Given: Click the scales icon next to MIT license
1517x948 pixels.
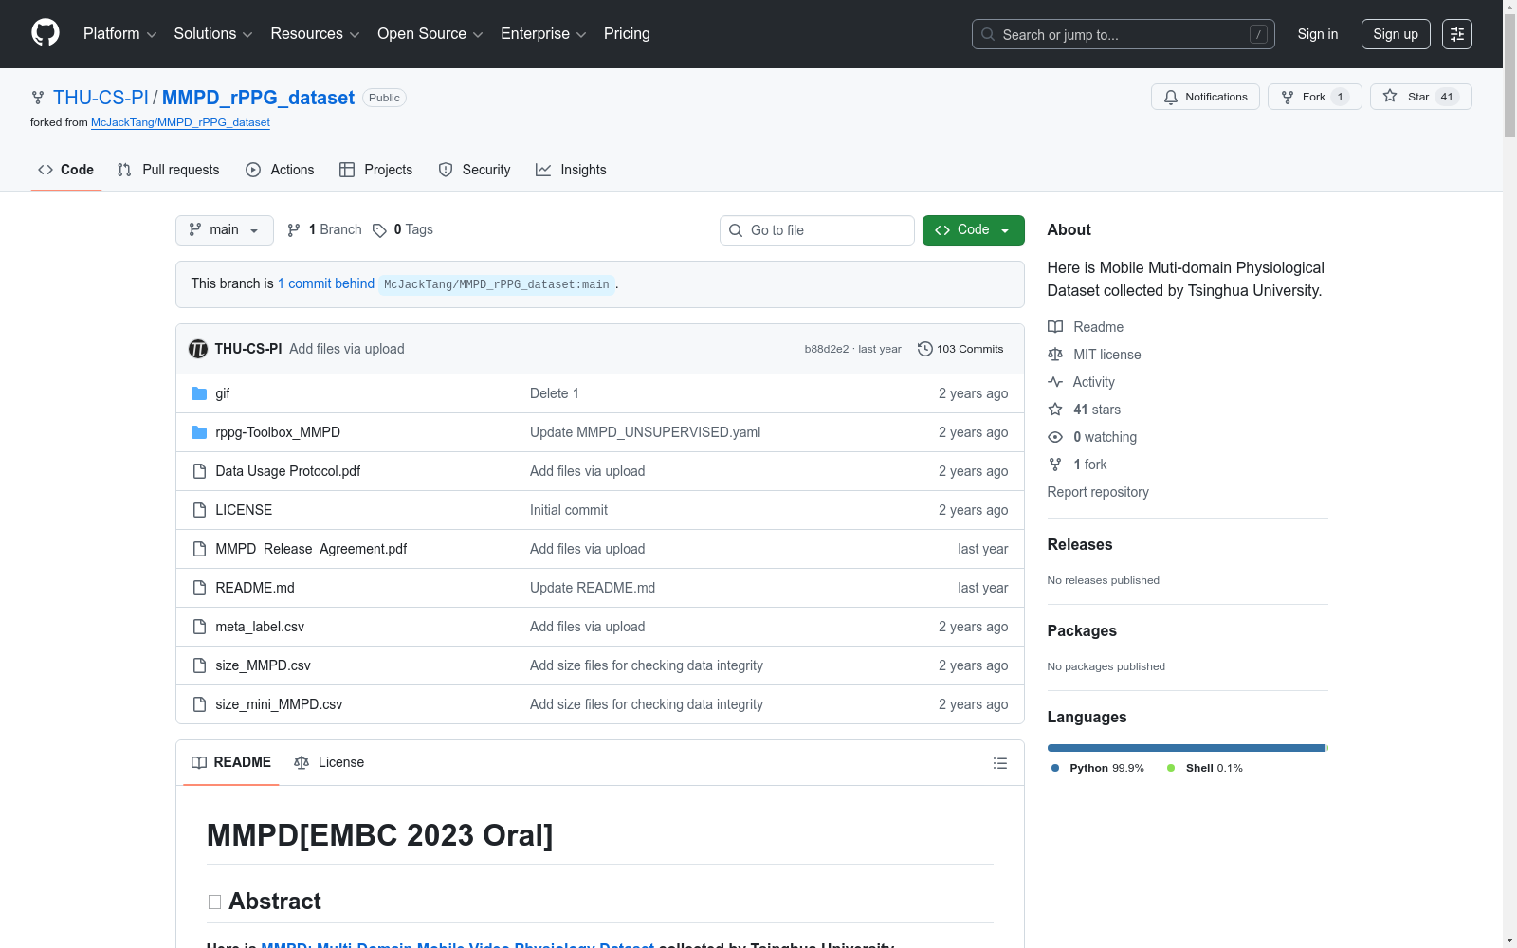Looking at the screenshot, I should pos(1055,355).
